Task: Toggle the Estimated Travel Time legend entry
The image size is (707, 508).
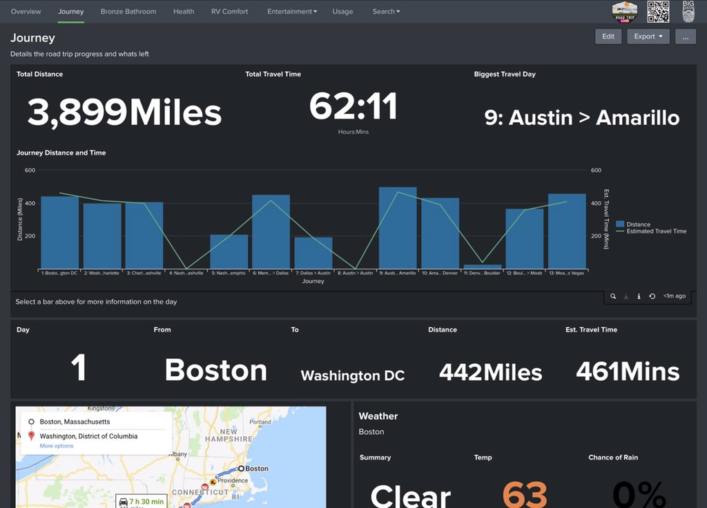Action: [652, 231]
